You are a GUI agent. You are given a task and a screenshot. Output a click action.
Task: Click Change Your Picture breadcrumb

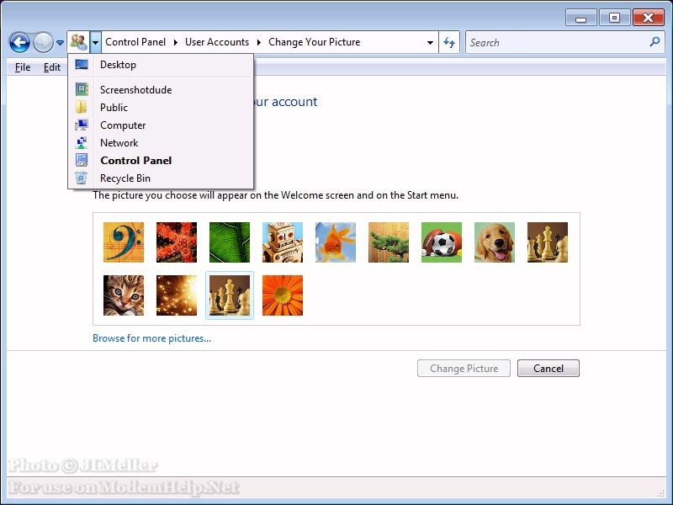(x=314, y=42)
